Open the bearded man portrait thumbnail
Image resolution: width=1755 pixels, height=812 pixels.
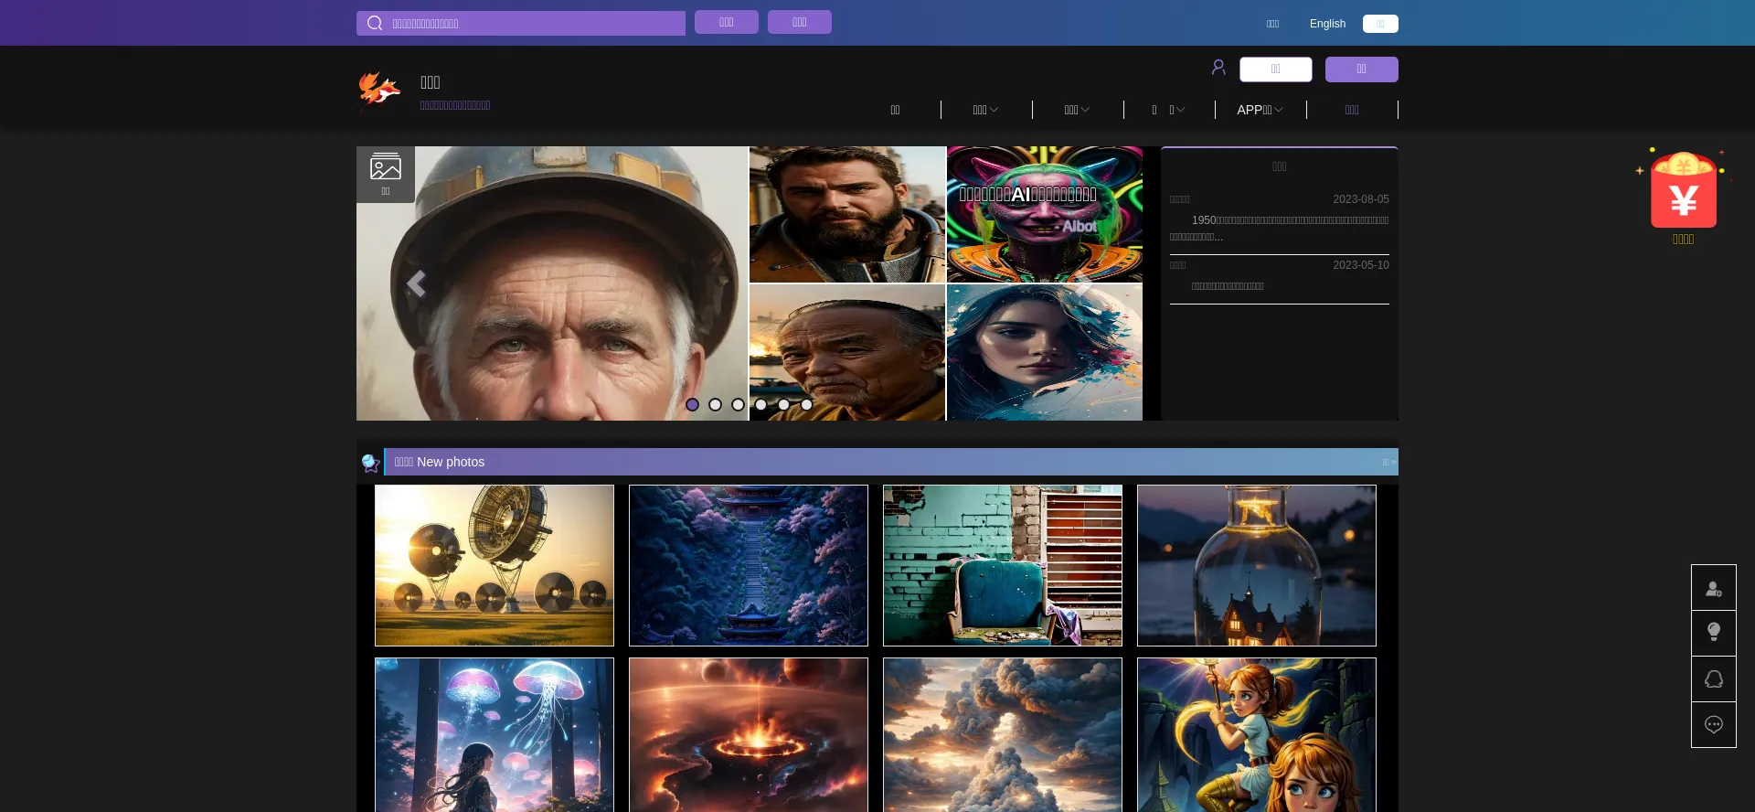click(x=847, y=215)
